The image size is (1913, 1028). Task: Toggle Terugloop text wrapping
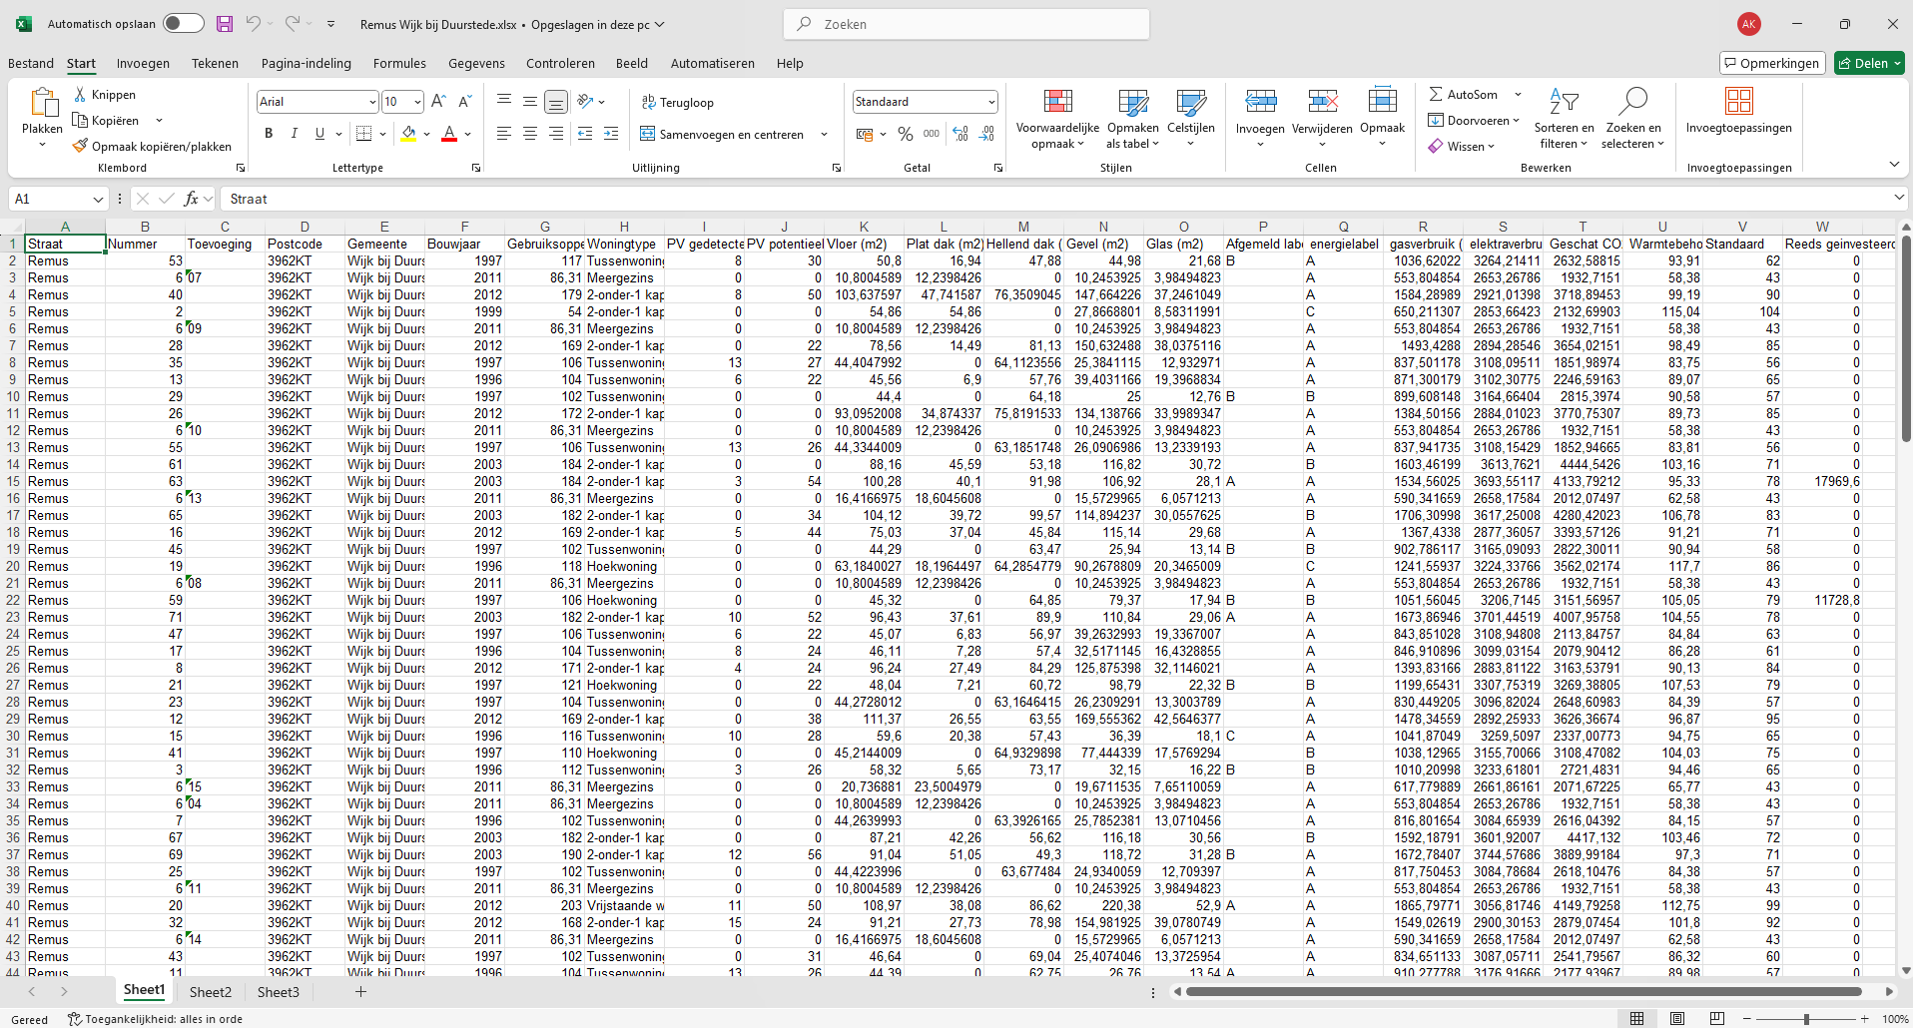tap(678, 103)
